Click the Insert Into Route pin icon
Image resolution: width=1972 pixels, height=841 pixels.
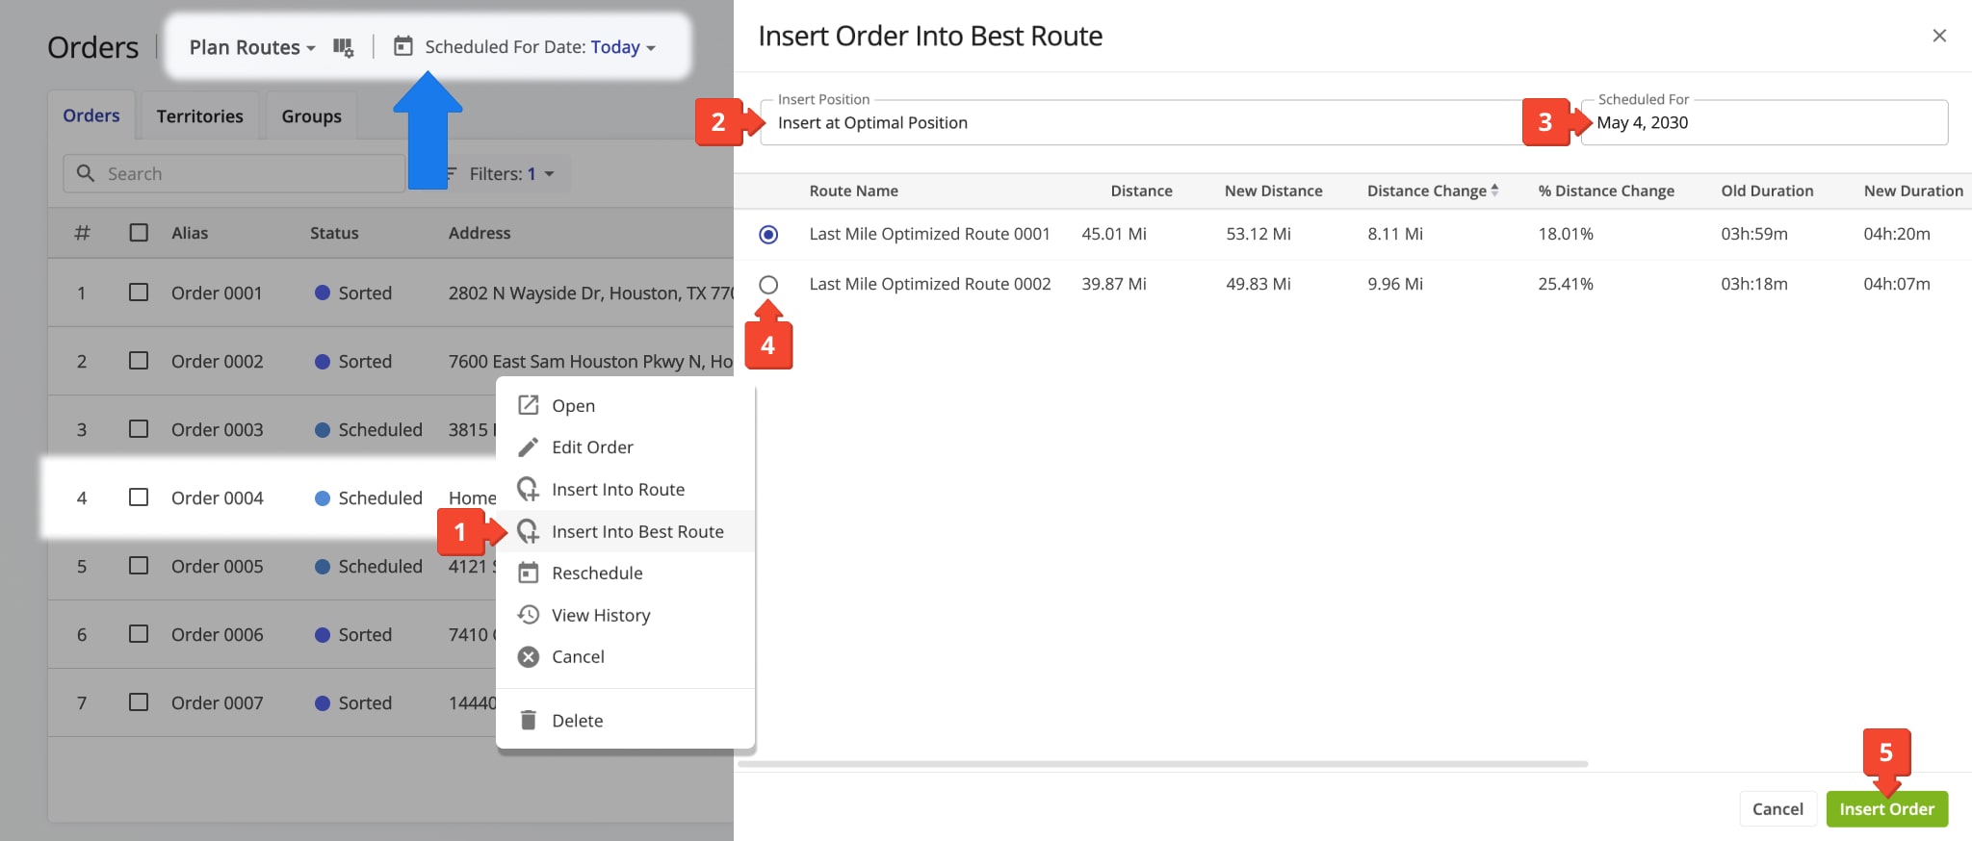click(x=528, y=489)
